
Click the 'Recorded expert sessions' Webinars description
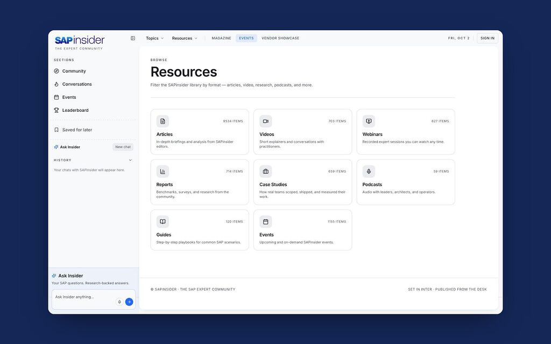click(404, 142)
